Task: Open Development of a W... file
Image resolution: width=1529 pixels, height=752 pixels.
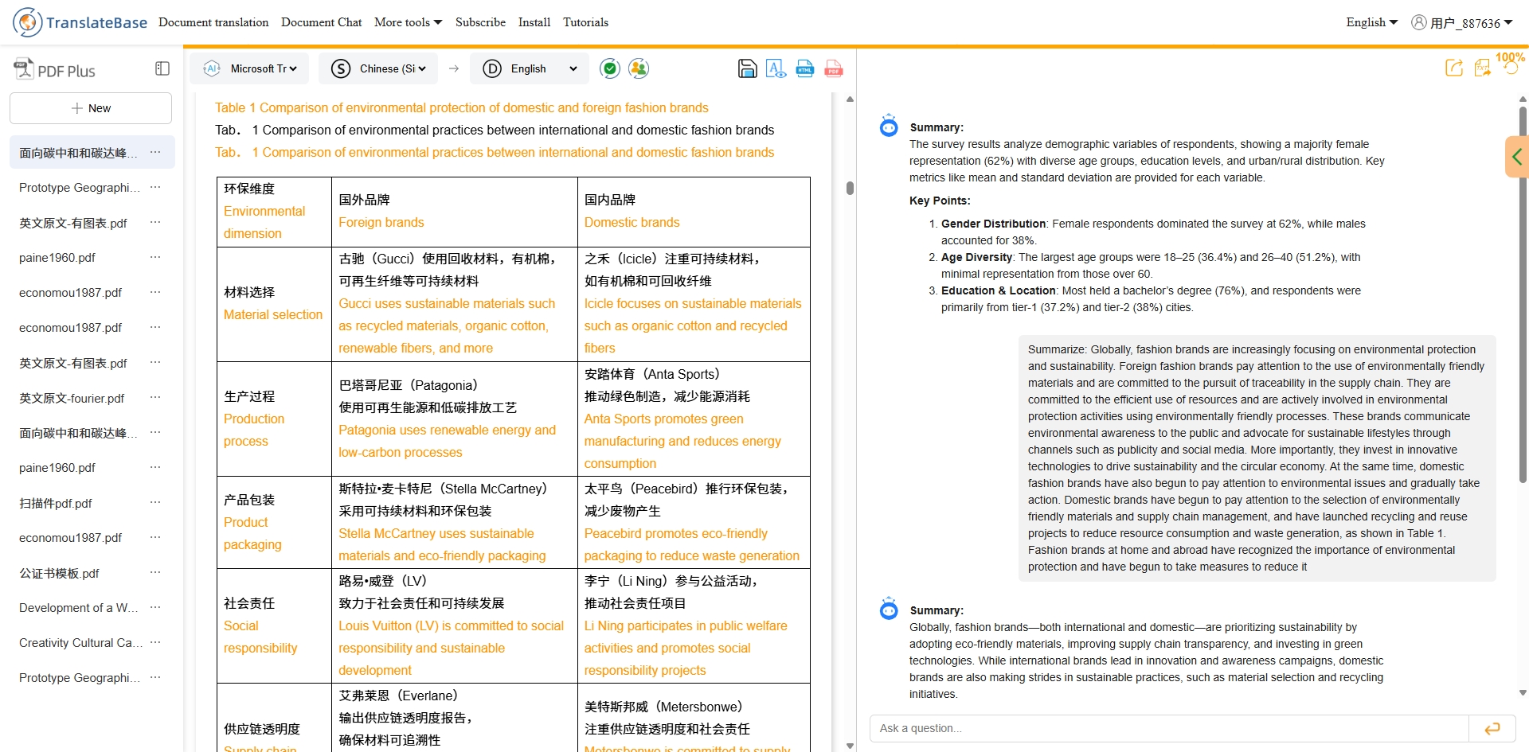Action: pos(78,608)
